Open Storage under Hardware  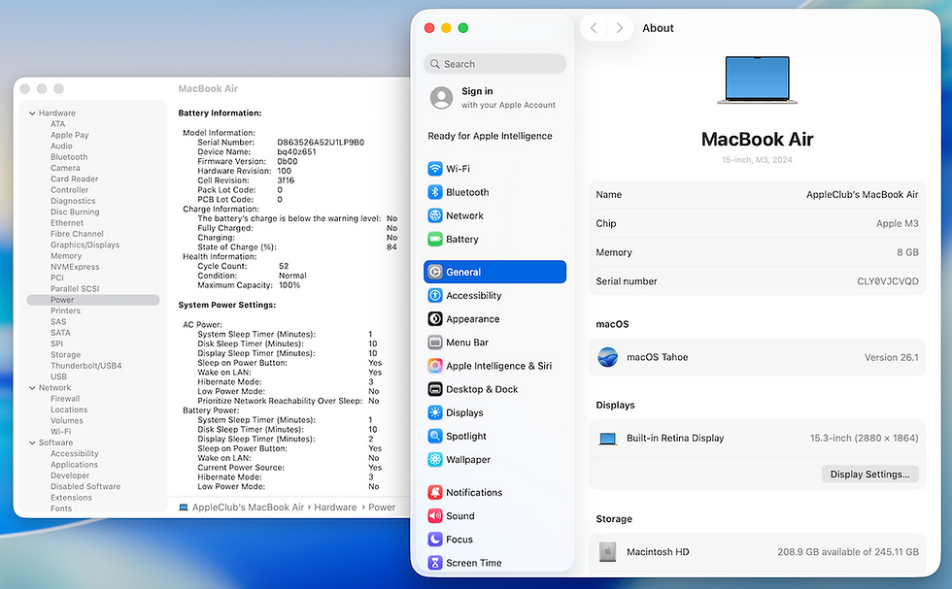(x=66, y=355)
